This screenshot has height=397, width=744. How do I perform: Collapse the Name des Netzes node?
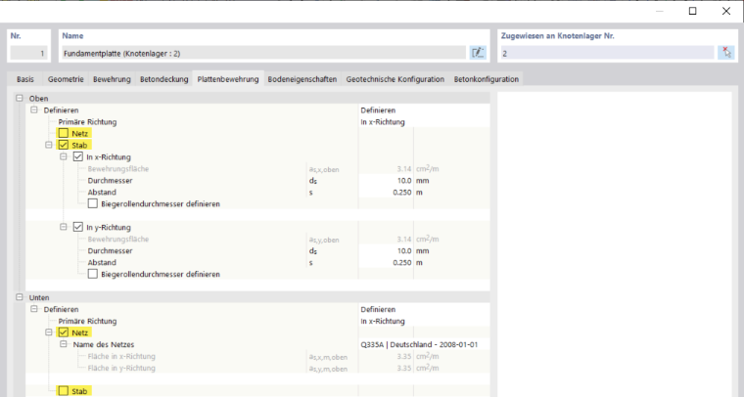[x=64, y=344]
